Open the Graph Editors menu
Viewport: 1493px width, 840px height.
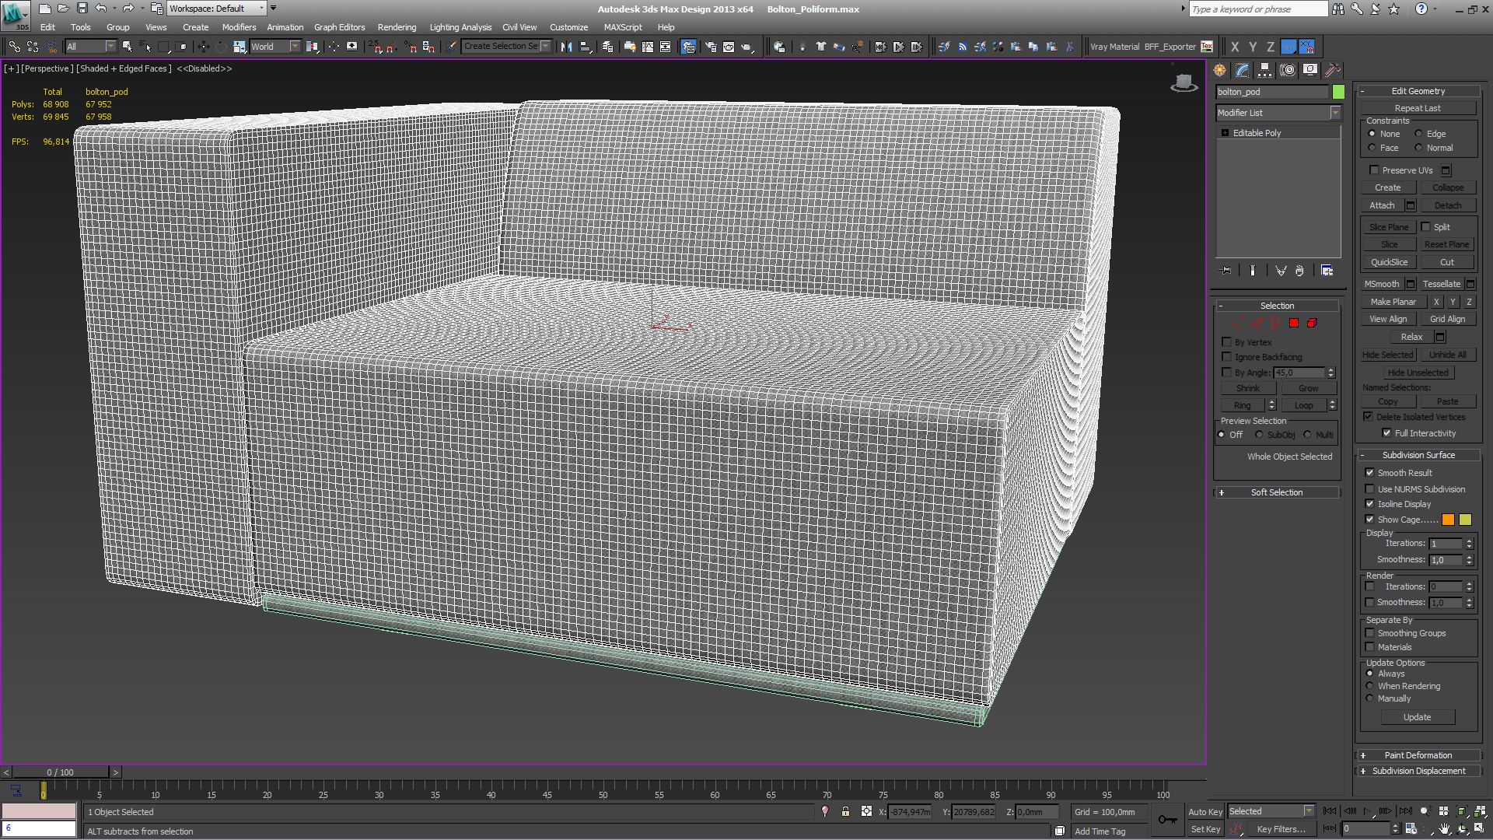coord(339,28)
